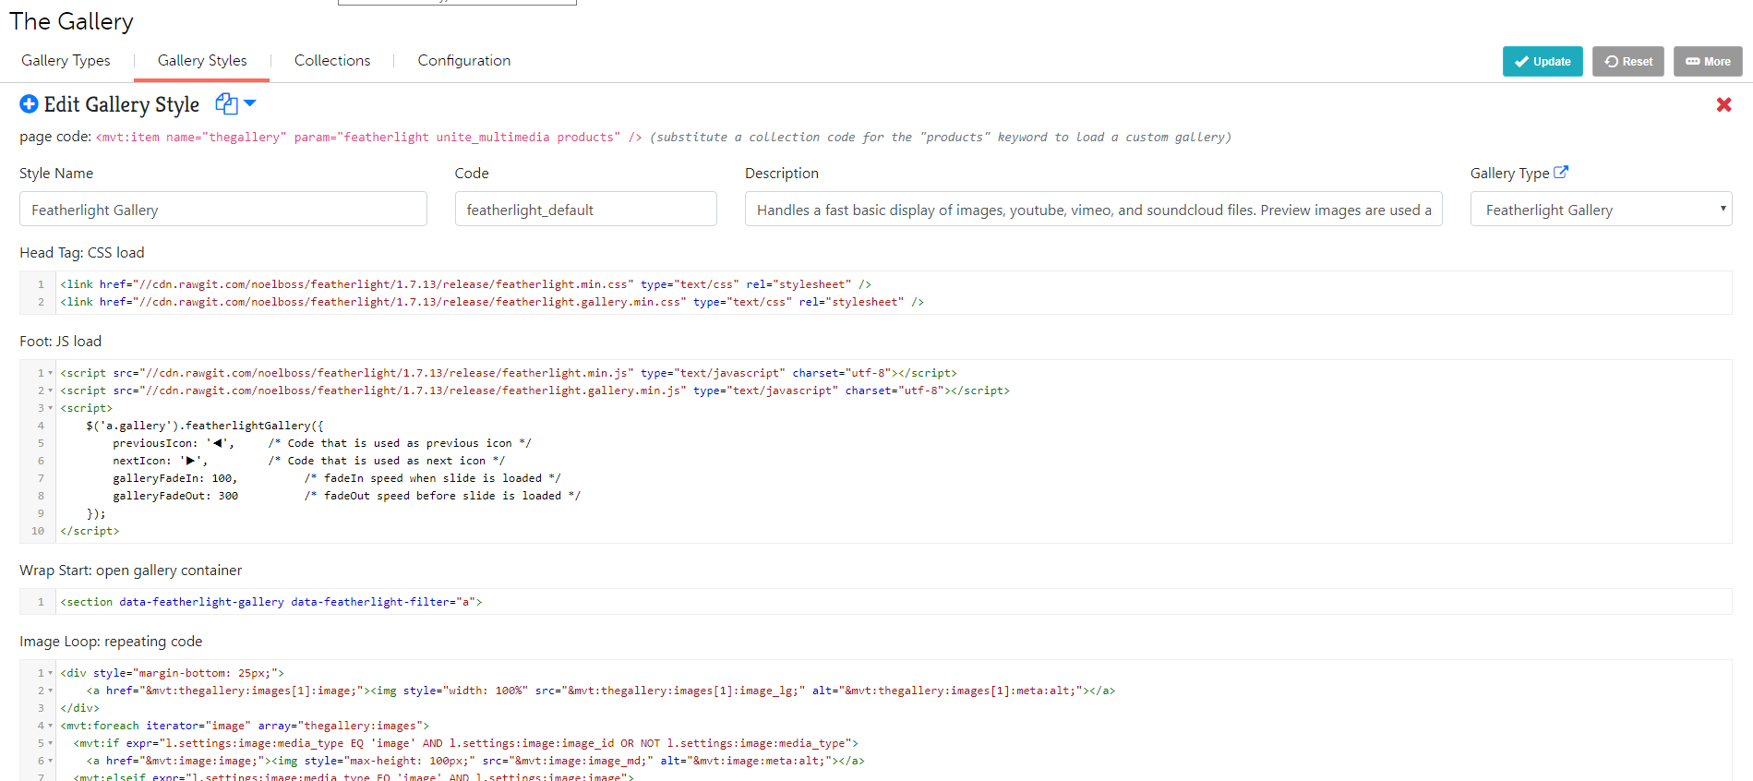This screenshot has height=781, width=1753.
Task: Place cursor on the featherlight.min.js script line
Action: coord(509,373)
